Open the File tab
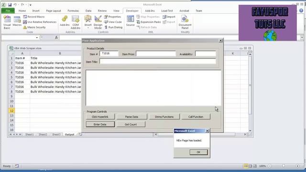 (8, 11)
